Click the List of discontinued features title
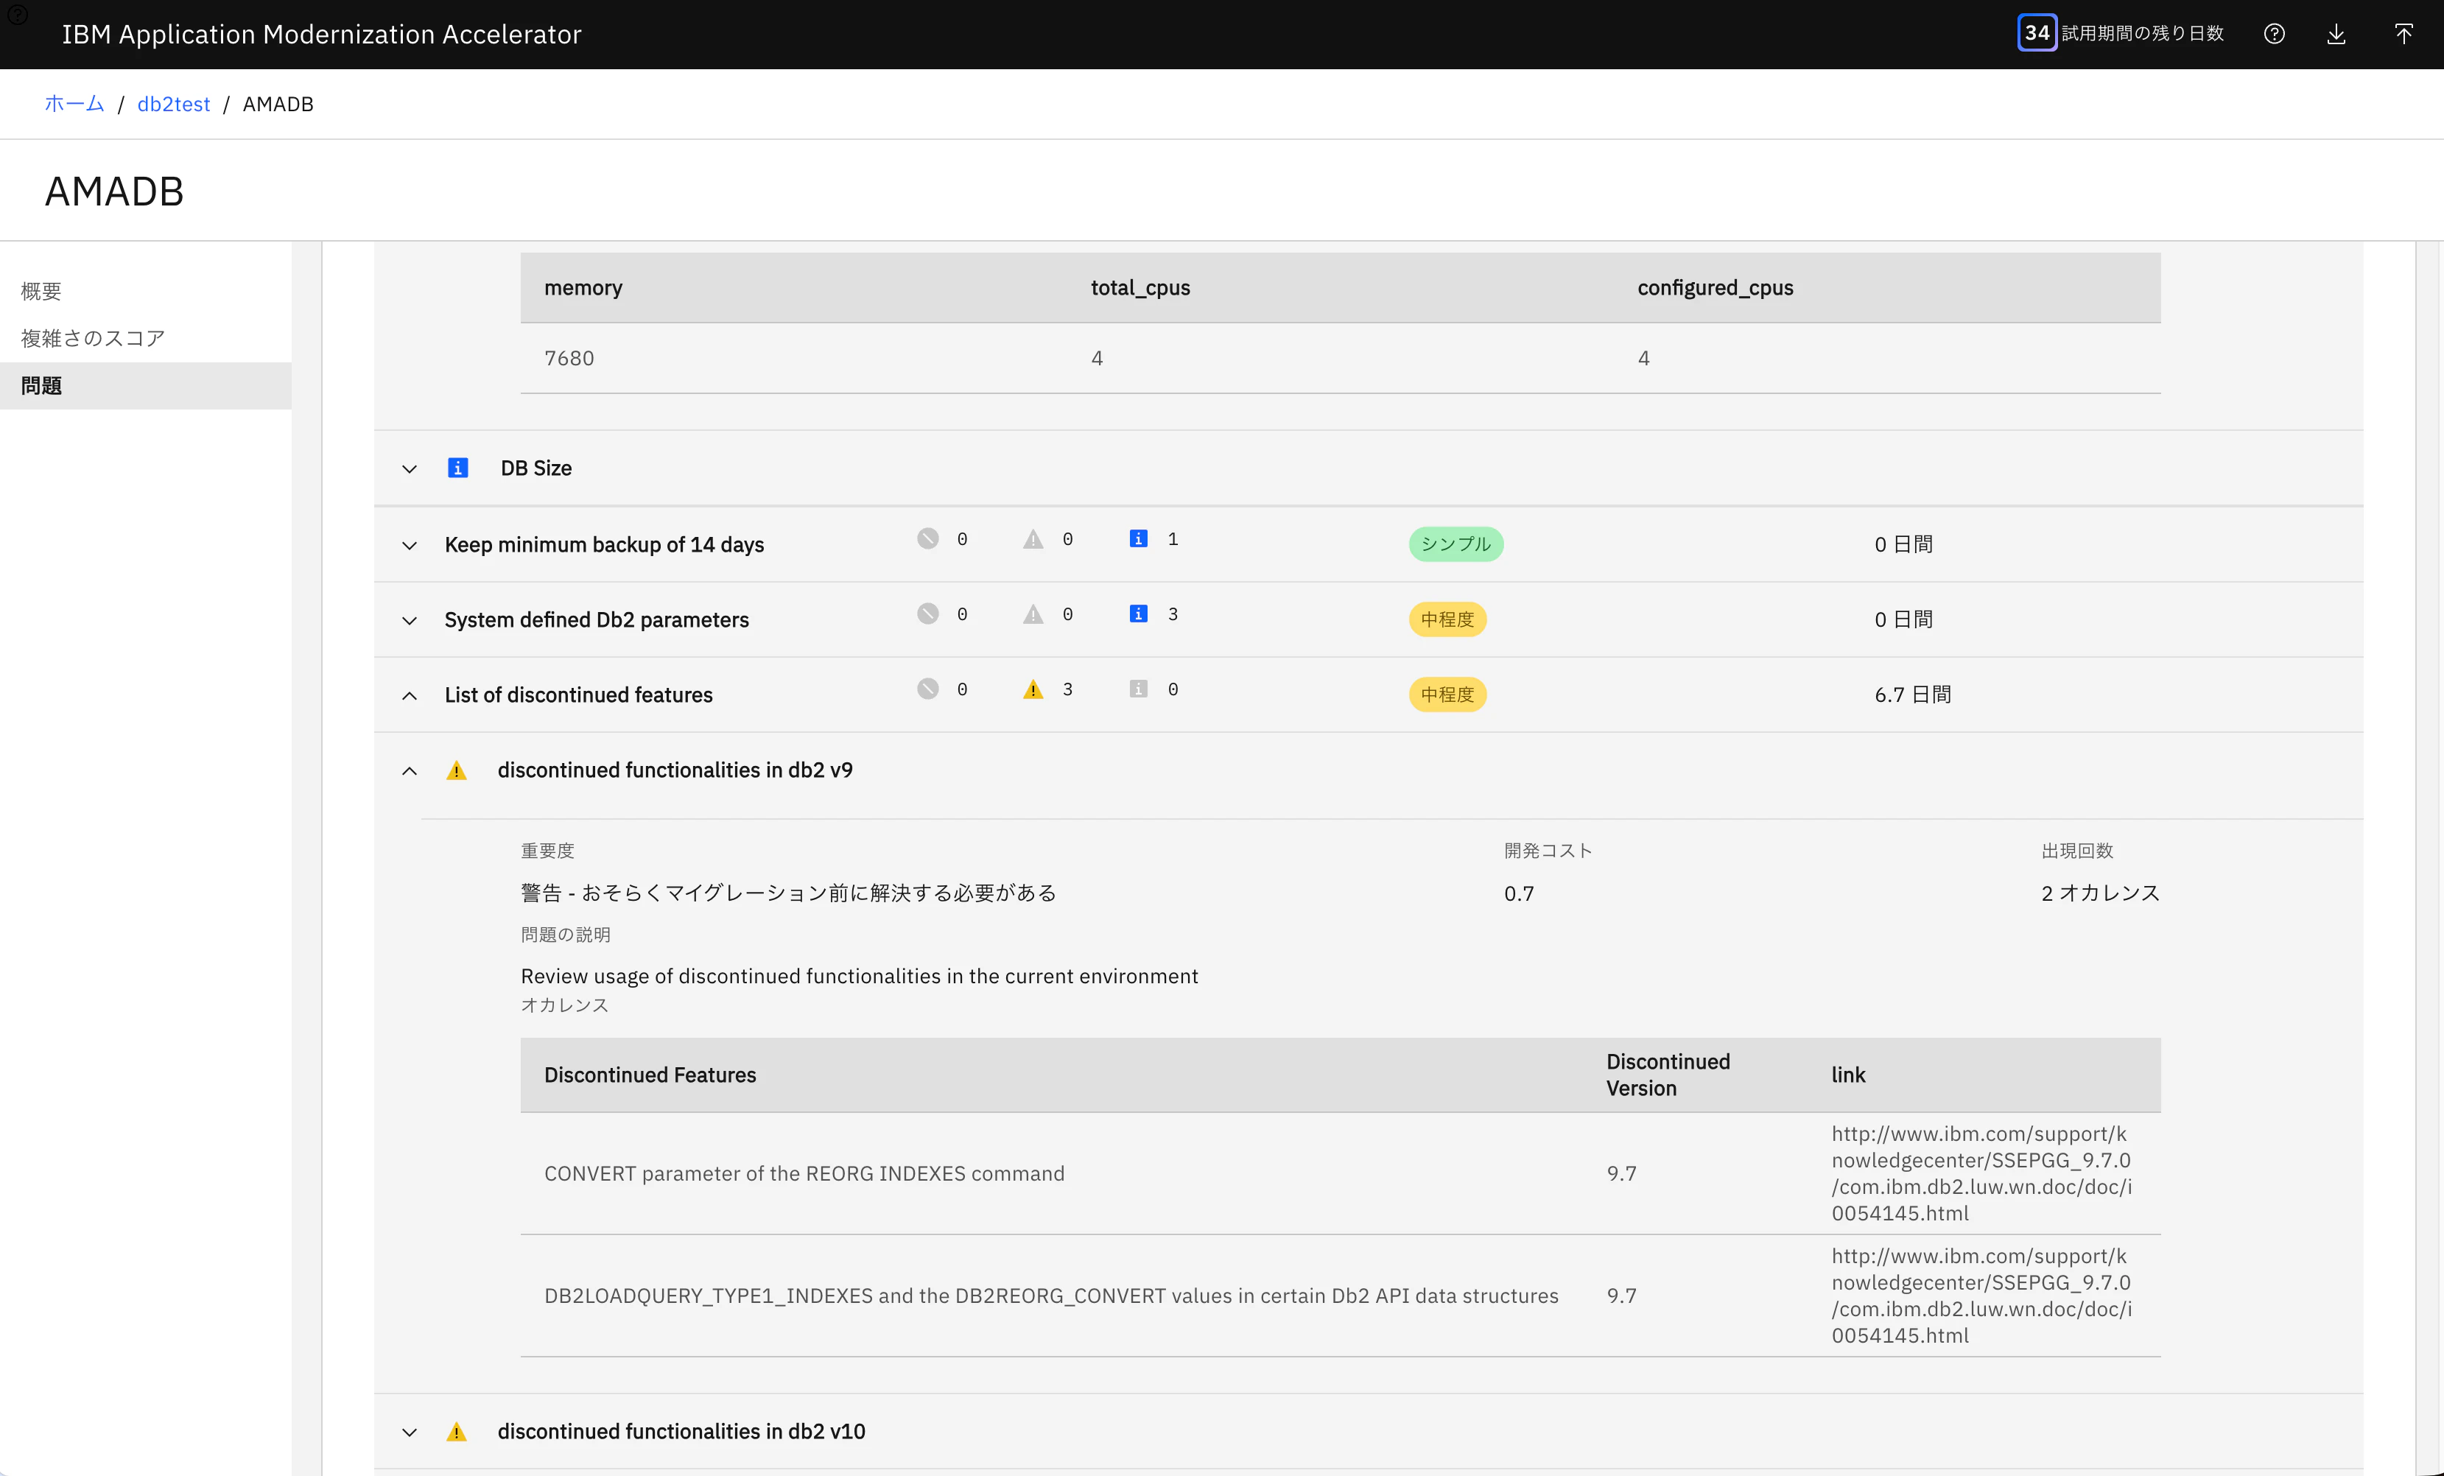This screenshot has height=1476, width=2444. click(x=578, y=695)
